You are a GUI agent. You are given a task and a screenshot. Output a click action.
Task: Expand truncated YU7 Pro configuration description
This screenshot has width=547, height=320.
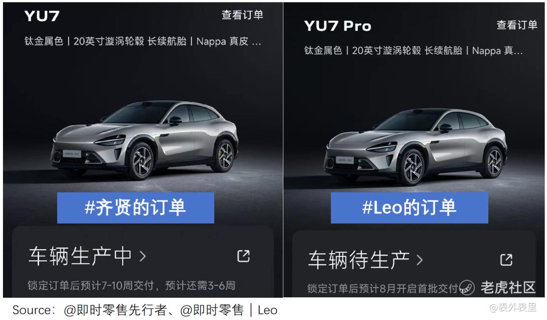[413, 51]
